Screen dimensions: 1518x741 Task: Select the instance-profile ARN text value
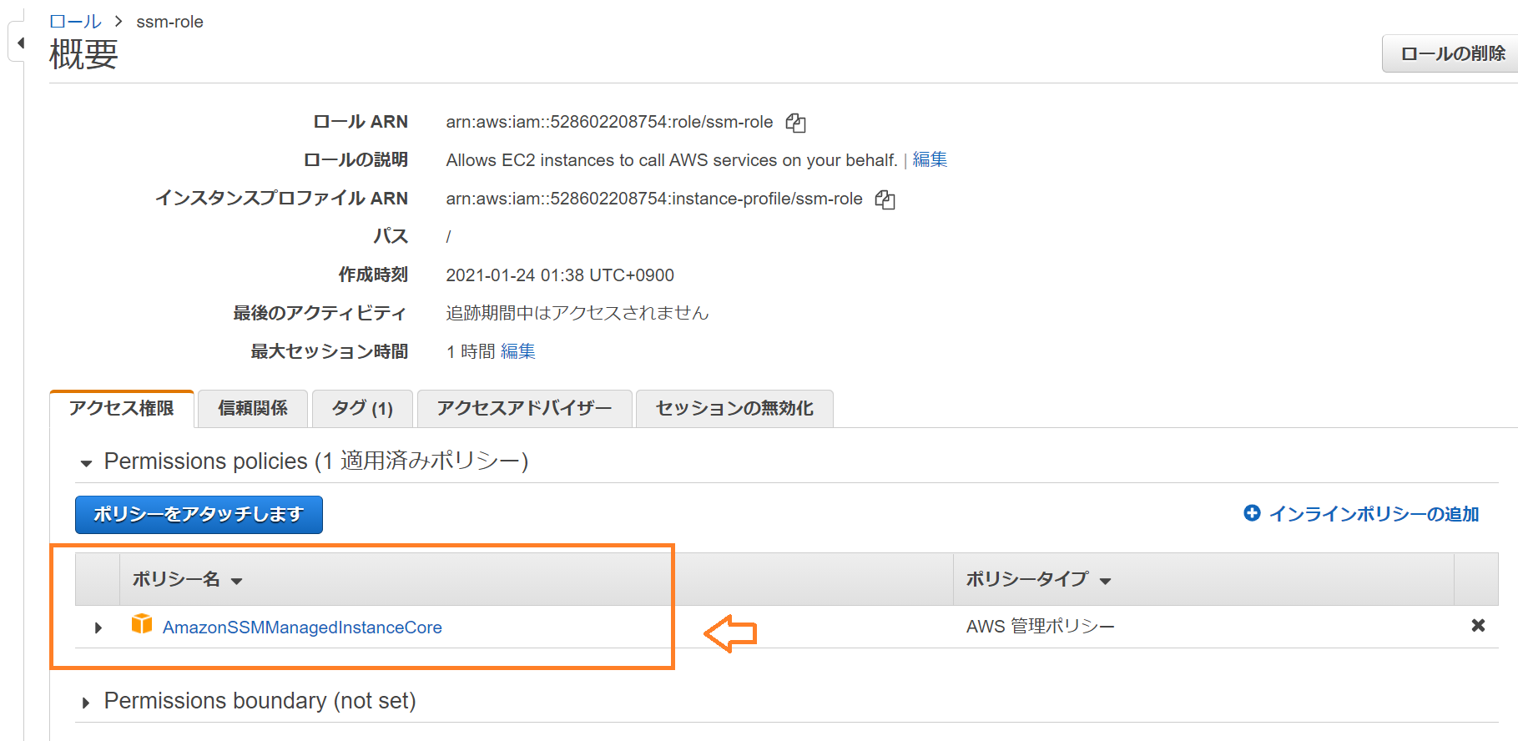click(654, 199)
